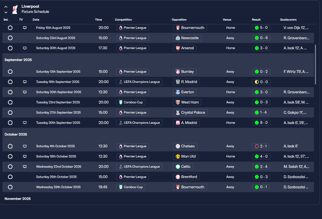Click the Goalscorers column header
The width and height of the screenshot is (322, 219).
(x=288, y=20)
